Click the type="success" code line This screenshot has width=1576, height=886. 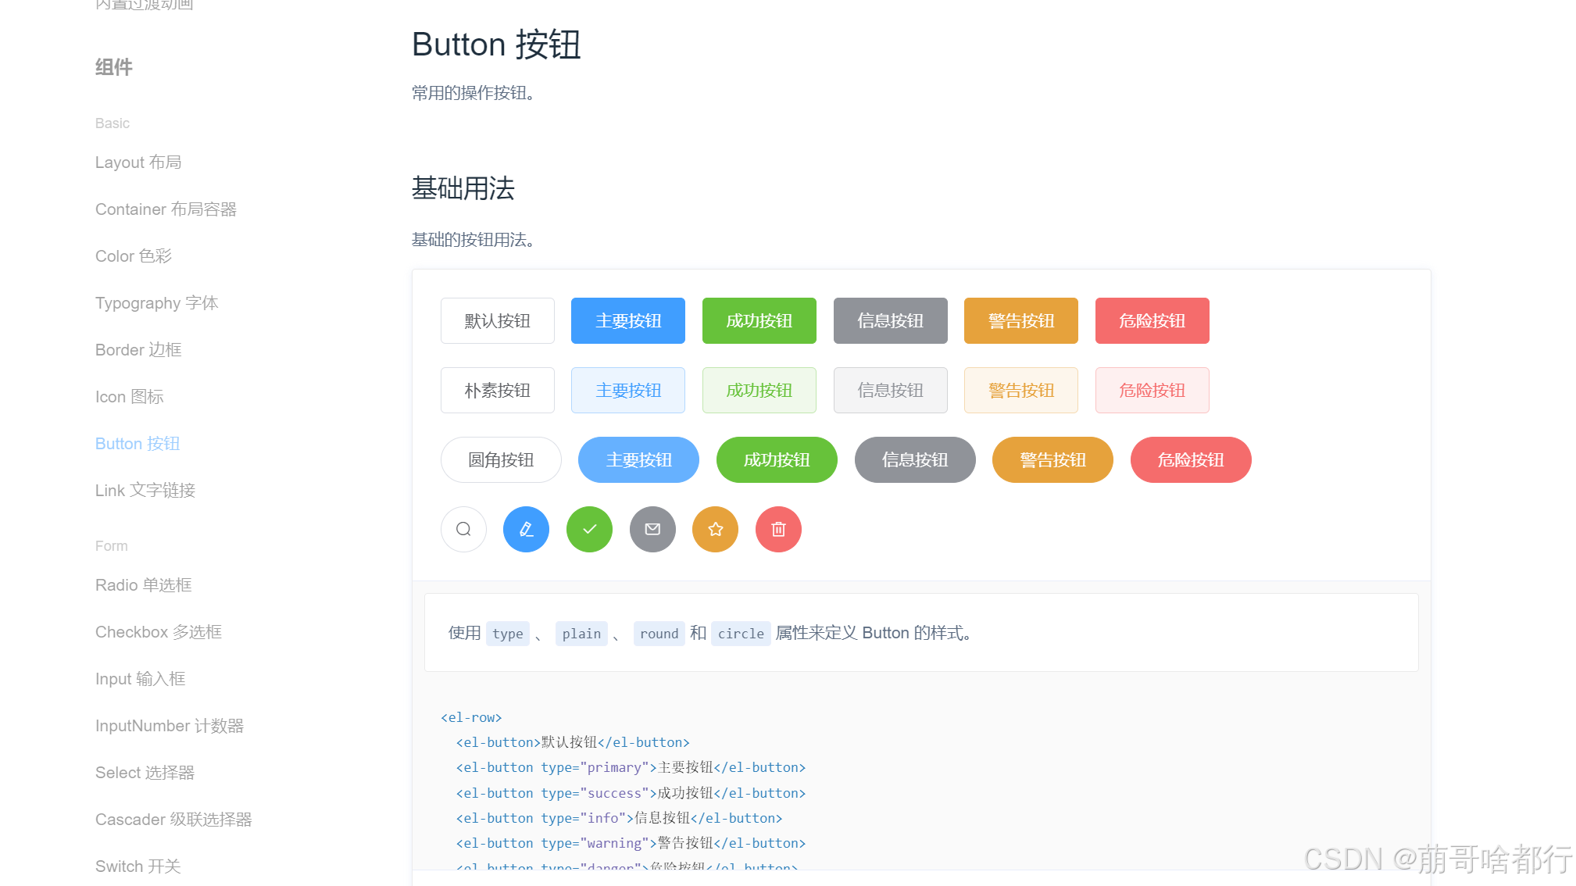(631, 793)
